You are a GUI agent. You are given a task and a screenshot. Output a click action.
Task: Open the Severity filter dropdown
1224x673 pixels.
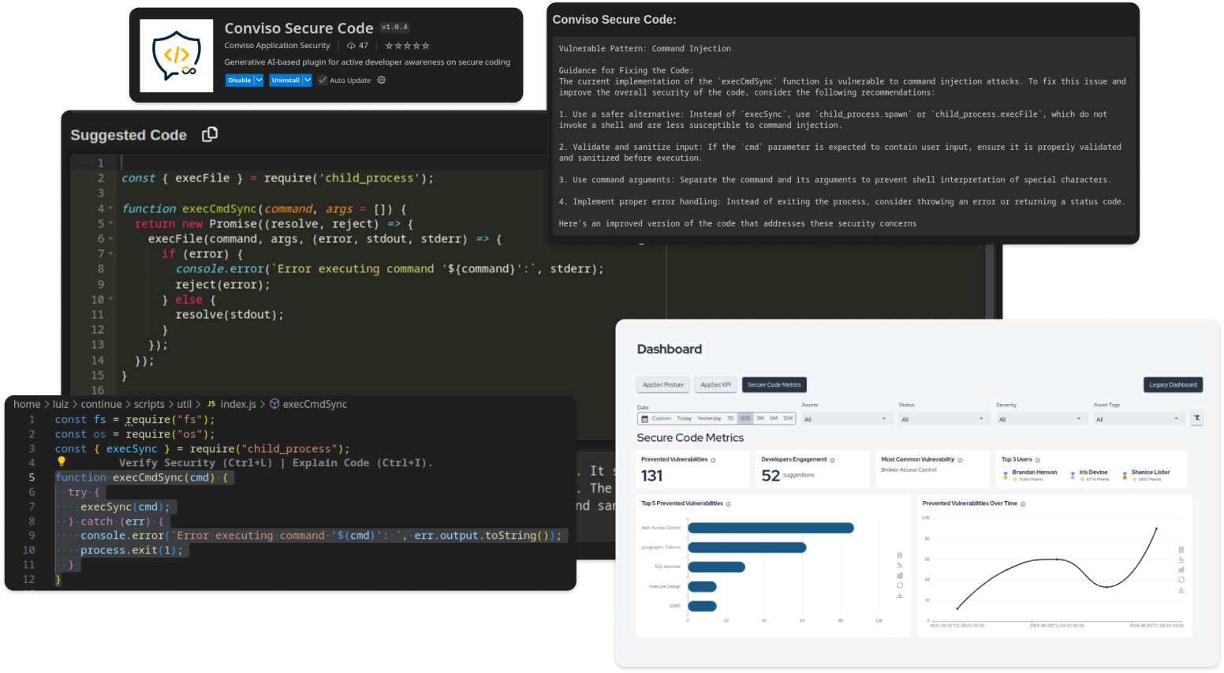point(1042,419)
